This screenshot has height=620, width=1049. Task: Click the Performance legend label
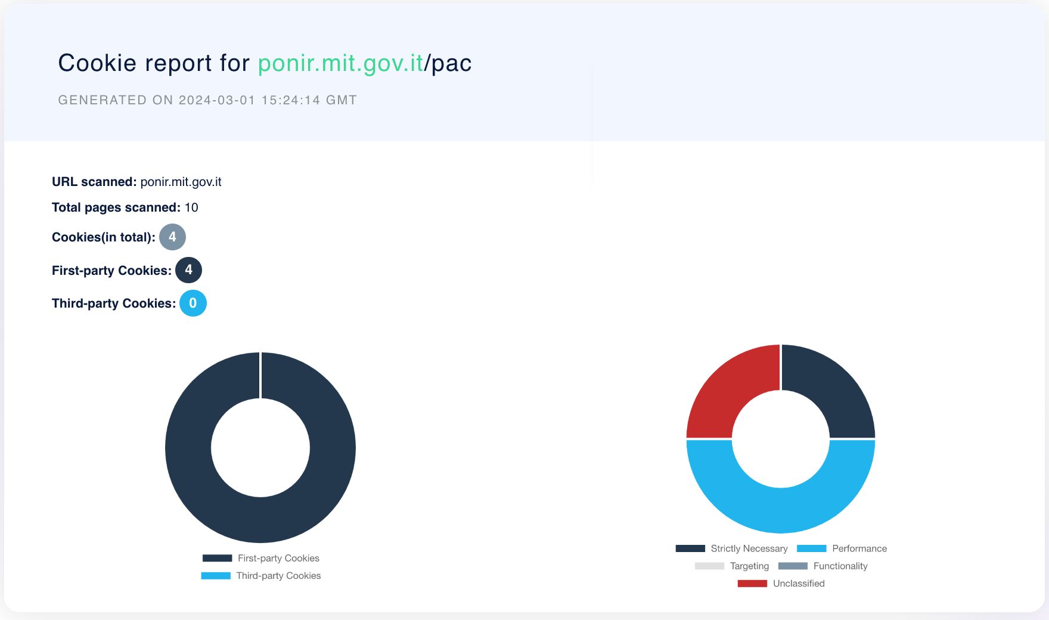859,548
